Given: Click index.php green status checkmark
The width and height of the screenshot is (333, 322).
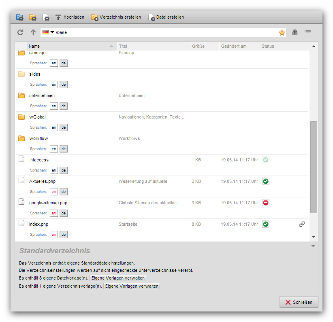Looking at the screenshot, I should [266, 224].
